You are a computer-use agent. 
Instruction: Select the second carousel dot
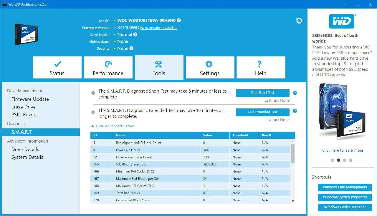pyautogui.click(x=339, y=160)
